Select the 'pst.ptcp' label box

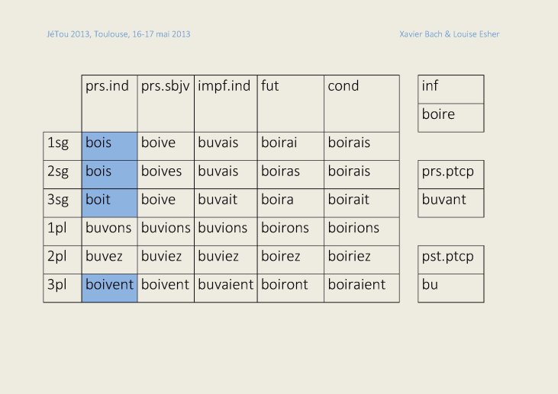tap(451, 260)
